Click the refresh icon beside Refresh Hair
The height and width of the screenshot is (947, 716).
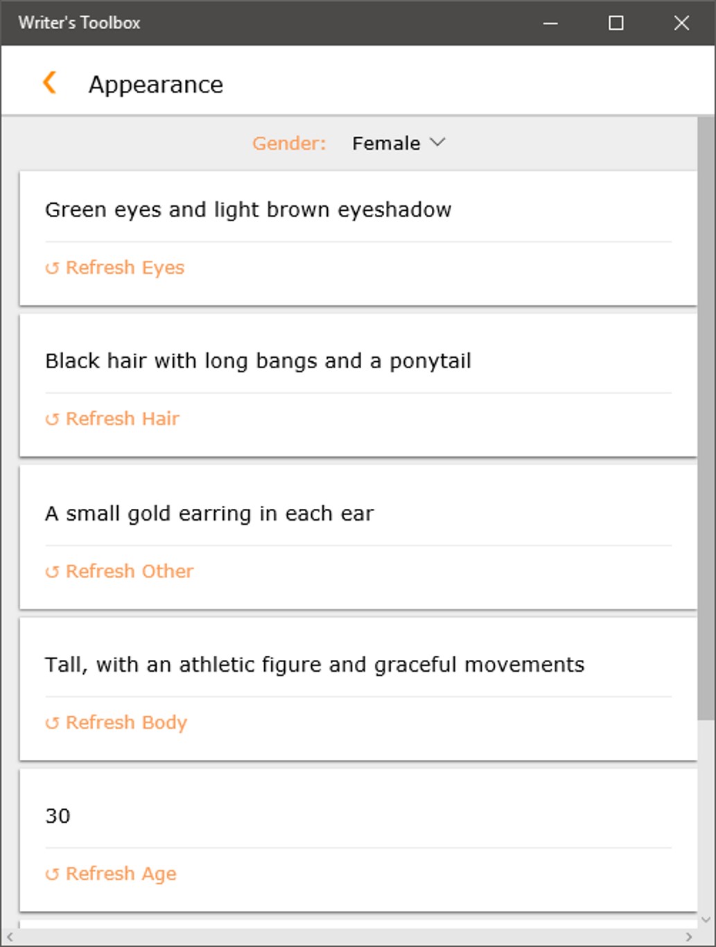pyautogui.click(x=52, y=419)
